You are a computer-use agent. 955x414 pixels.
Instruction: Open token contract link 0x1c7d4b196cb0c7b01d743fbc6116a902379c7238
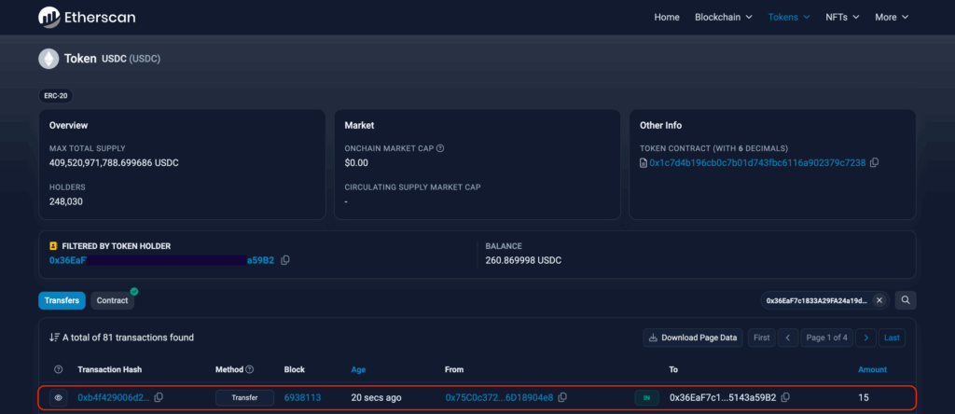[x=757, y=162]
